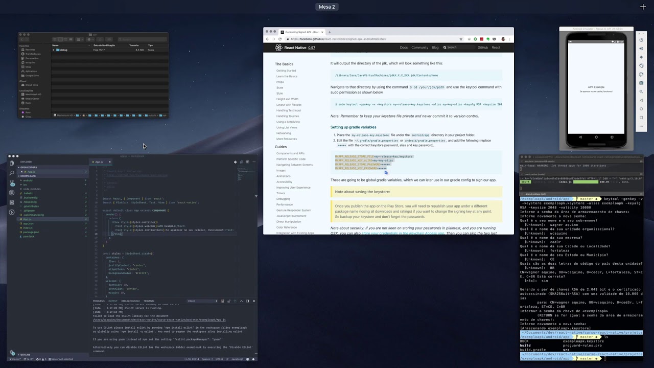The width and height of the screenshot is (654, 368).
Task: Take an emulator screenshot with camera icon
Action: coord(641,83)
